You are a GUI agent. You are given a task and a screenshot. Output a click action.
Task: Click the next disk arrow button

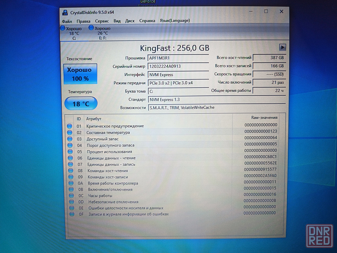pyautogui.click(x=282, y=47)
